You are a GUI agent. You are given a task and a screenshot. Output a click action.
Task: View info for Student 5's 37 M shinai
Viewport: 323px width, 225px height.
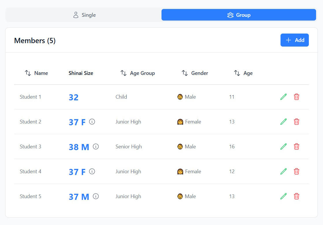point(96,196)
